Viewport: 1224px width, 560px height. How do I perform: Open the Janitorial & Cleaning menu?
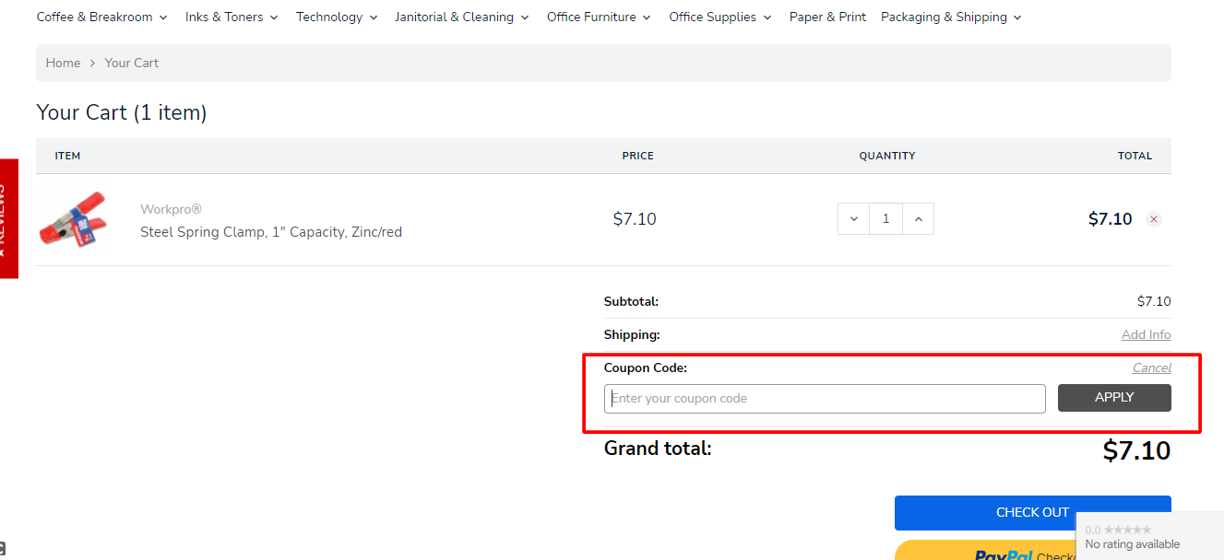coord(462,17)
